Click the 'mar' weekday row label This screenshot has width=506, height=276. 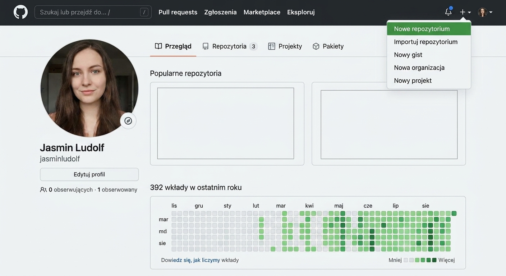coord(164,219)
